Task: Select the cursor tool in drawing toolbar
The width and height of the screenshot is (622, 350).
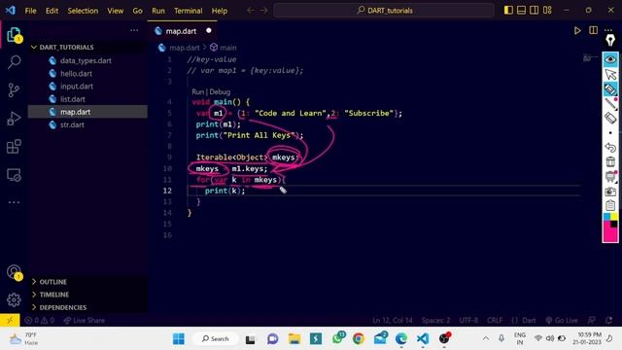Action: tap(610, 74)
